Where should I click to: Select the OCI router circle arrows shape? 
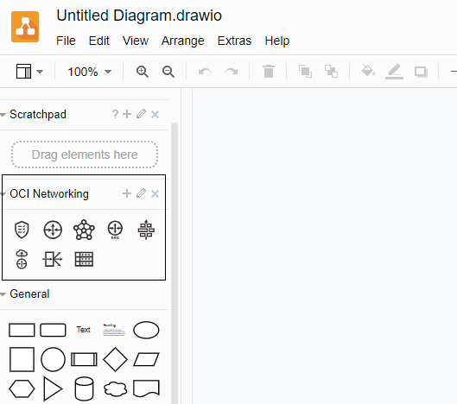pyautogui.click(x=53, y=230)
